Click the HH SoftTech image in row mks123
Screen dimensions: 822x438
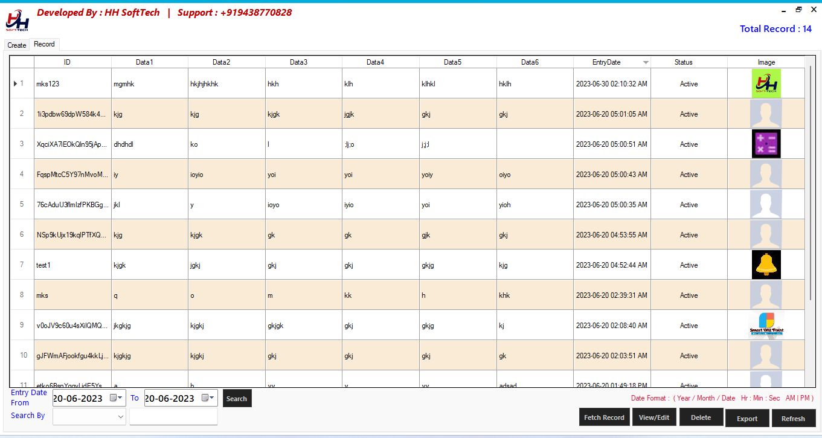pyautogui.click(x=766, y=83)
